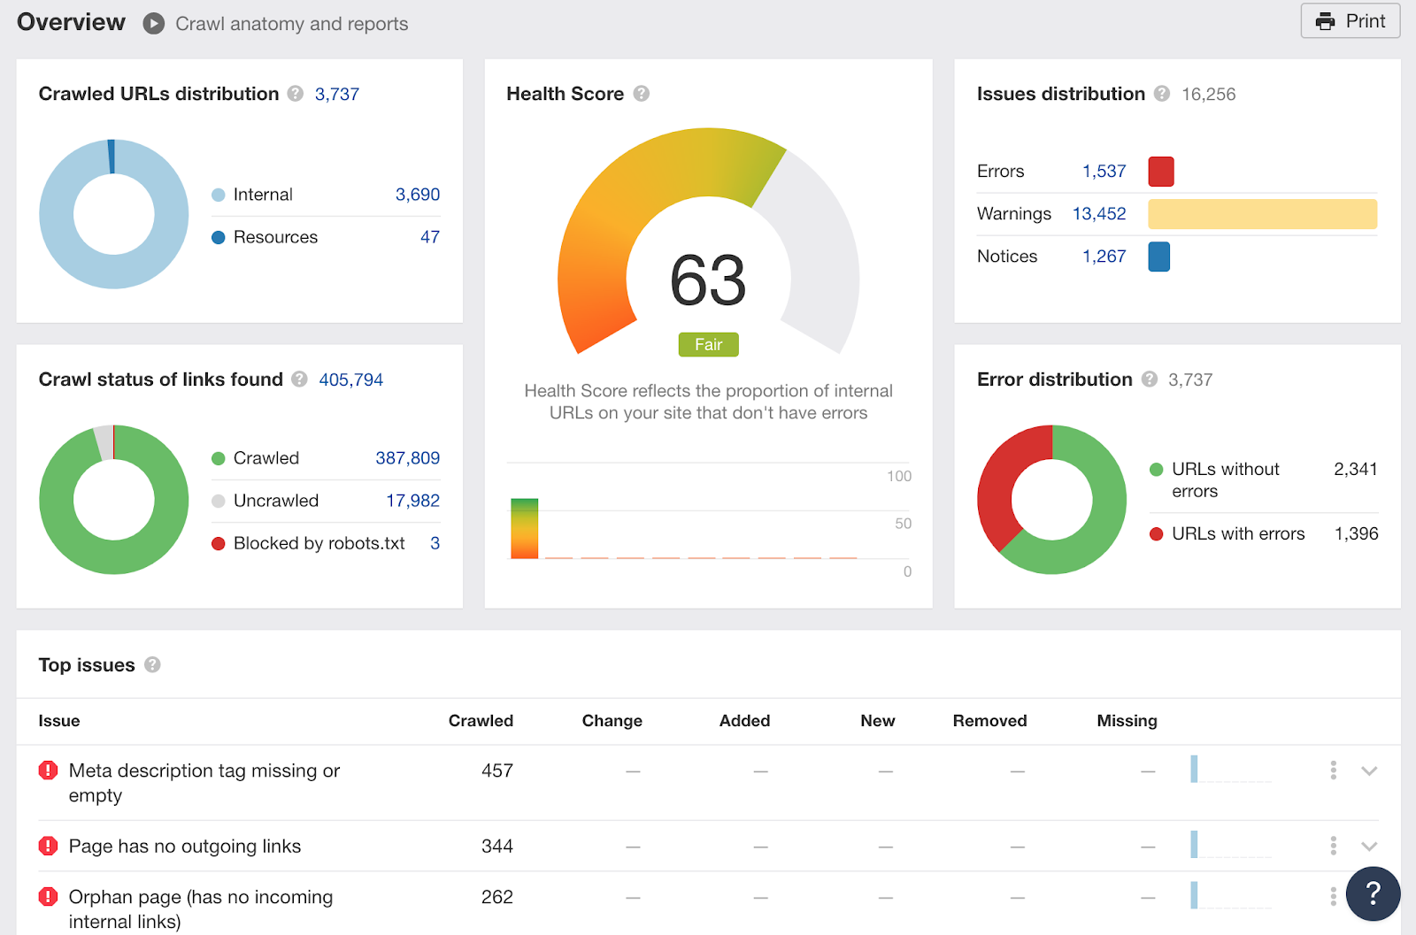Click the error icon for Page has no outgoing links
This screenshot has height=935, width=1416.
[49, 847]
